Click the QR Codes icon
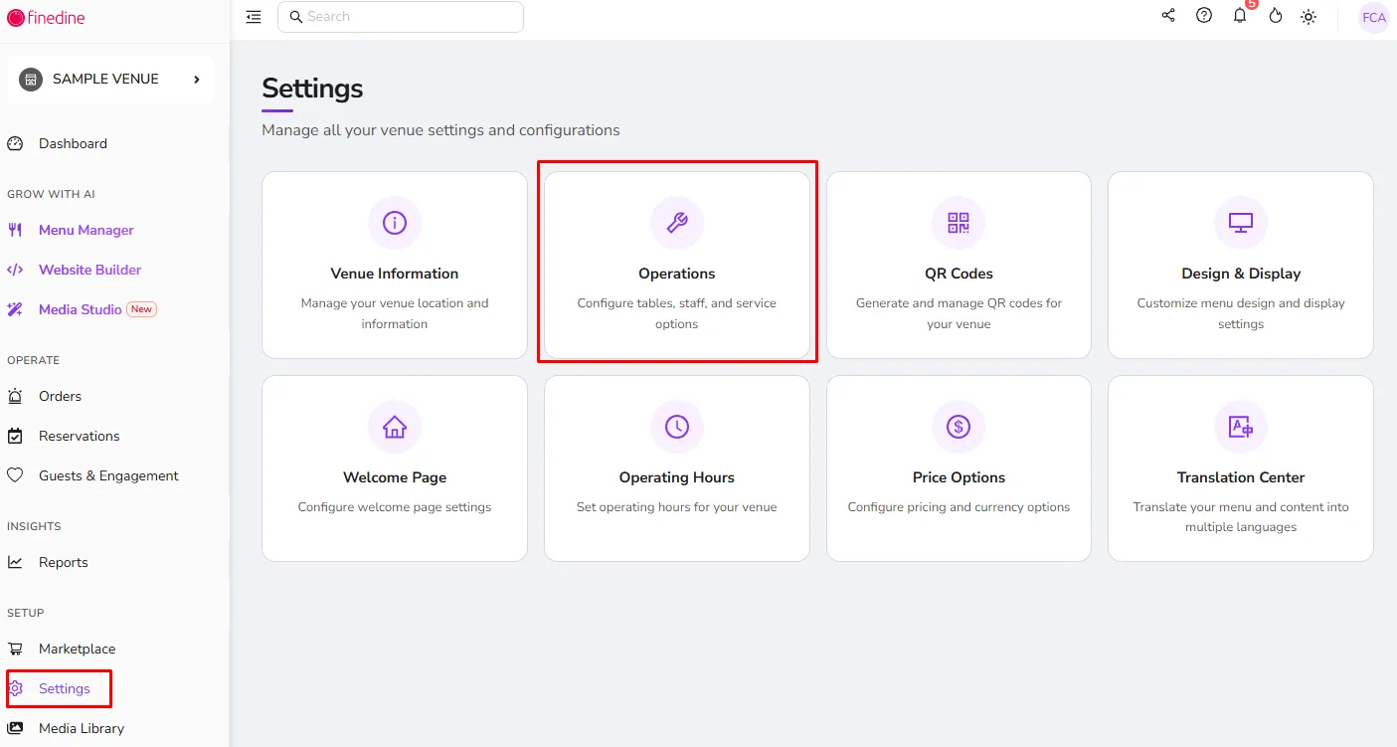 [959, 223]
